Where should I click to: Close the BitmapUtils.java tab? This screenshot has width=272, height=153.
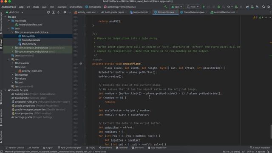click(x=176, y=12)
